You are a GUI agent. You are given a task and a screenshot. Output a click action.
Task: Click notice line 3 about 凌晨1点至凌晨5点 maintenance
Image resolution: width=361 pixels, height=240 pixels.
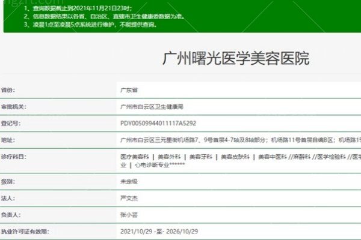(x=90, y=25)
